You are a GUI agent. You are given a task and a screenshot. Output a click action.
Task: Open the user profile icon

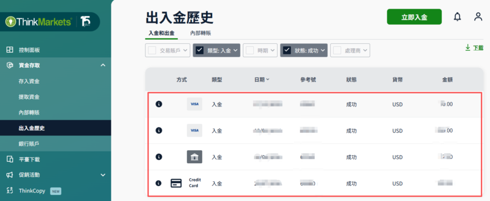point(478,17)
